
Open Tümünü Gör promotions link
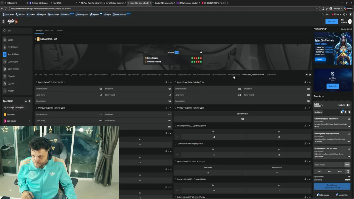346,29
